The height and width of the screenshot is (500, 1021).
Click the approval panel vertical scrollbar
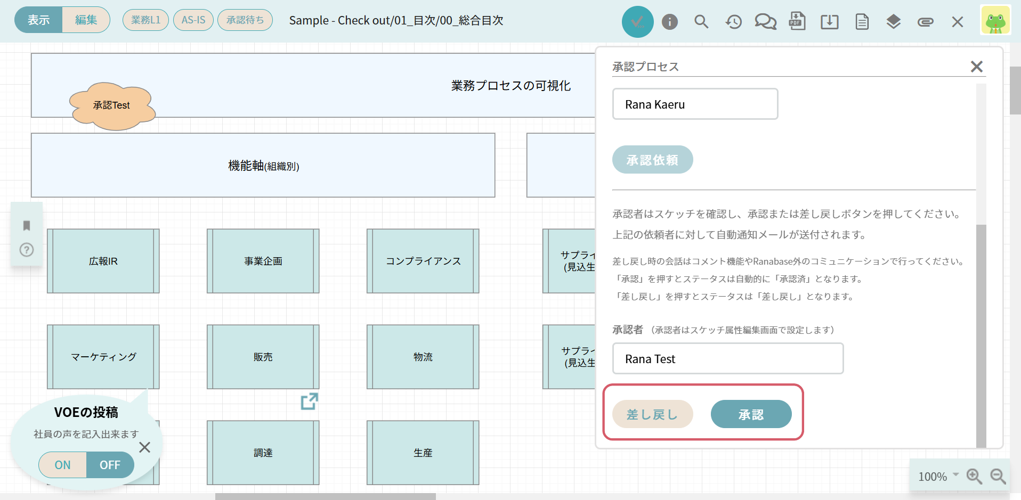[x=981, y=335]
